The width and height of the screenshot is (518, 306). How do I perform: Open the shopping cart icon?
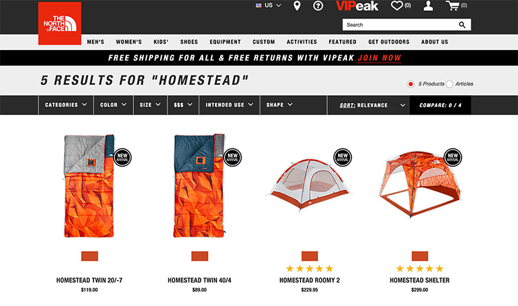456,5
